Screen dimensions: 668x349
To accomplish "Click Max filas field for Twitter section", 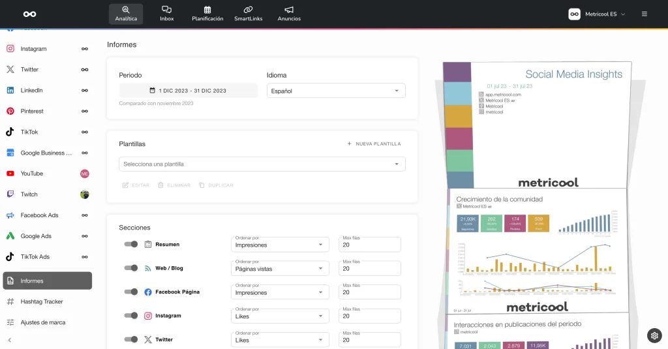I will pos(370,340).
